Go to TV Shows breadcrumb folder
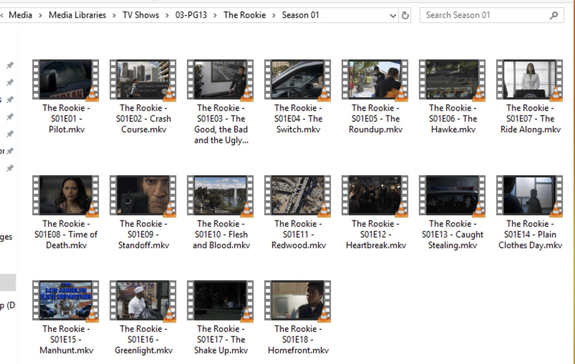575x364 pixels. coord(141,15)
